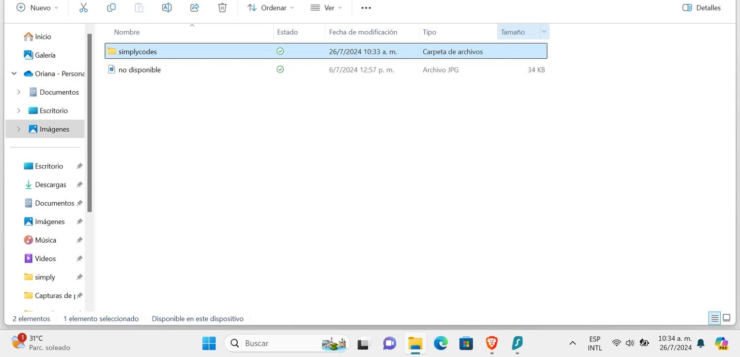Sort by Fecha de modificación column header
Screen dimensions: 740x357
pyautogui.click(x=363, y=32)
